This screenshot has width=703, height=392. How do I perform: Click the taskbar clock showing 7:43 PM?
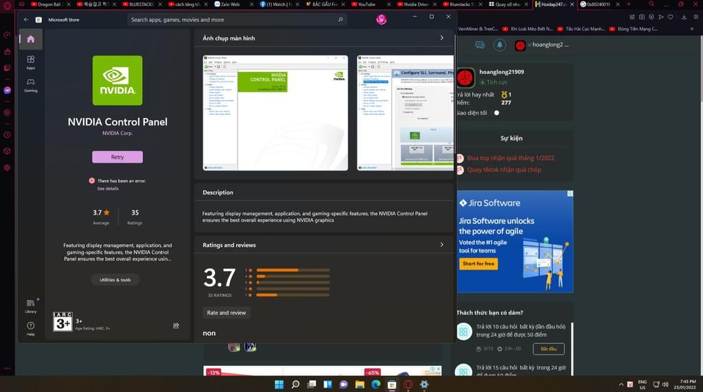[684, 384]
